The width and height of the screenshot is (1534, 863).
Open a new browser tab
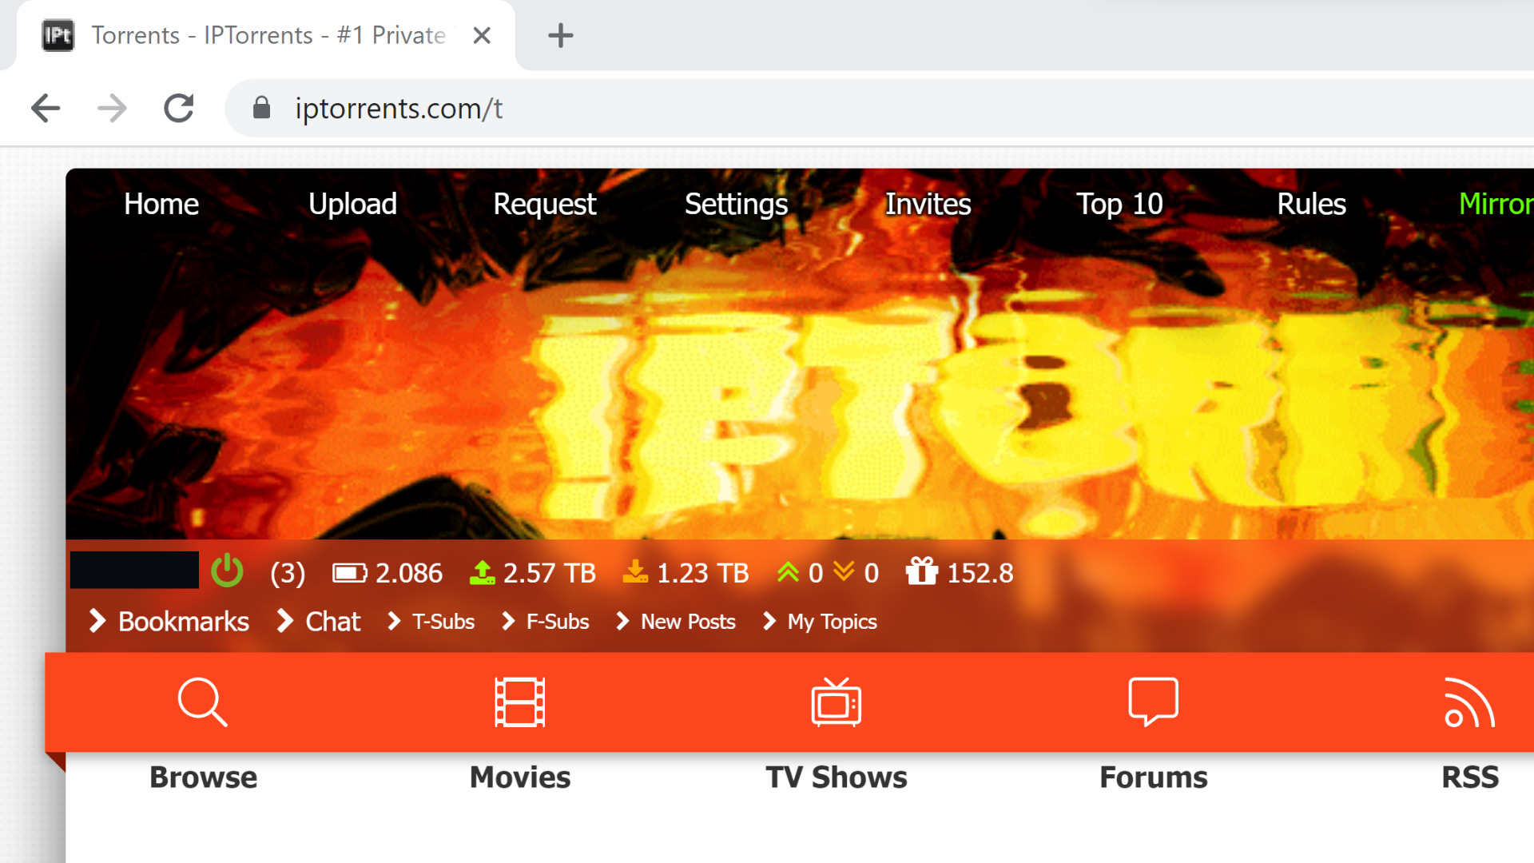(x=560, y=35)
